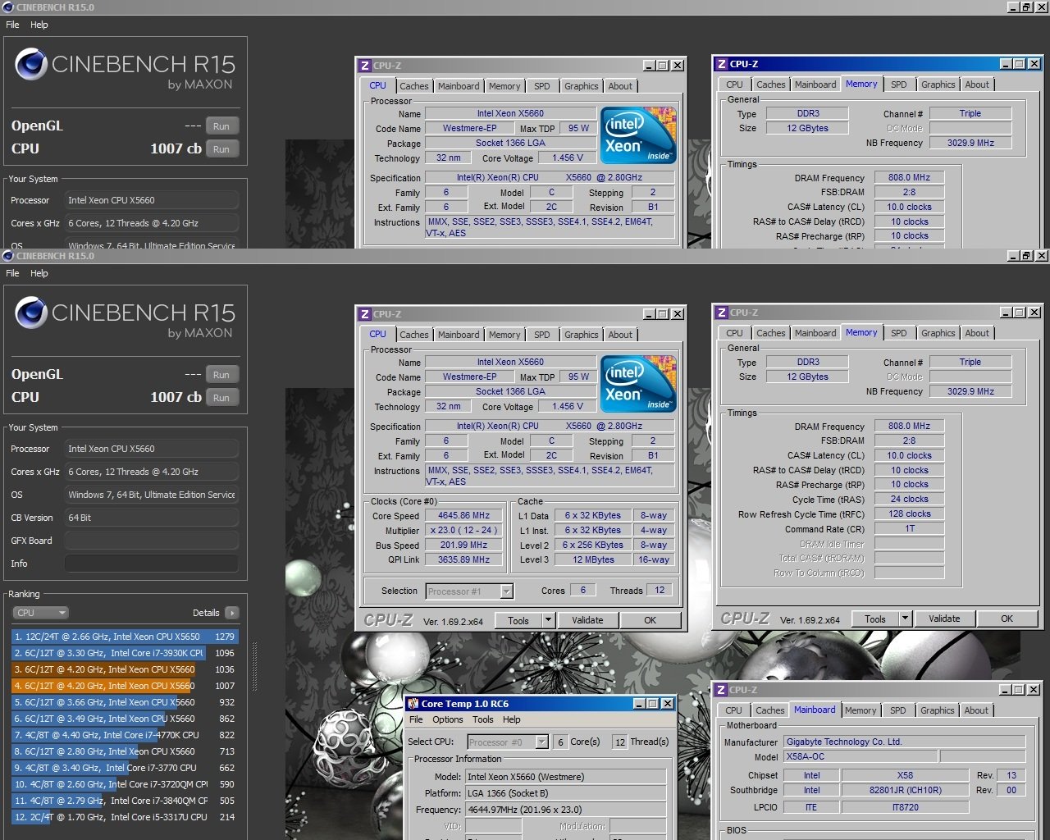Open the Options menu in Core Temp
The image size is (1050, 840).
pos(448,719)
